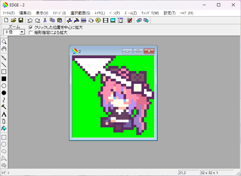Select the lasso free selection tool
Viewport: 241px width, 176px height.
[x=4, y=151]
